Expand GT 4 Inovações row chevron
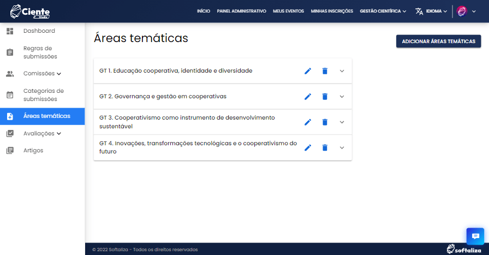Viewport: 489px width, 255px height. (x=342, y=147)
